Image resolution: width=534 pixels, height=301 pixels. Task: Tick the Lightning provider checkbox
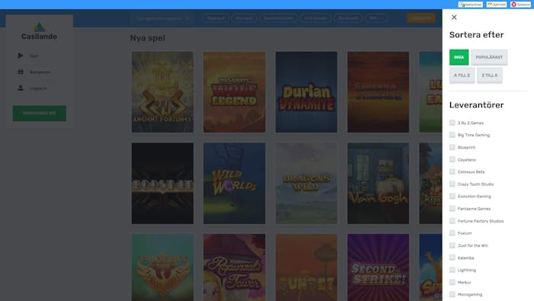[452, 270]
